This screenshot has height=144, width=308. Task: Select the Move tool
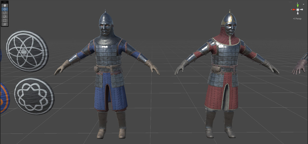pyautogui.click(x=5, y=9)
